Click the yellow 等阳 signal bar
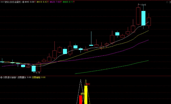 [x=86, y=95]
